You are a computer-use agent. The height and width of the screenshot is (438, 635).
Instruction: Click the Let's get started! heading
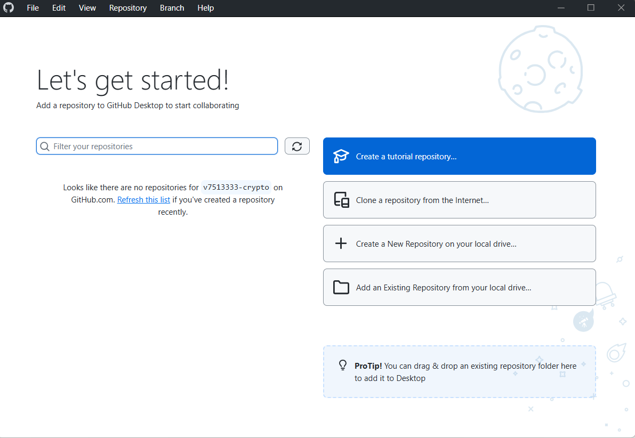(133, 80)
